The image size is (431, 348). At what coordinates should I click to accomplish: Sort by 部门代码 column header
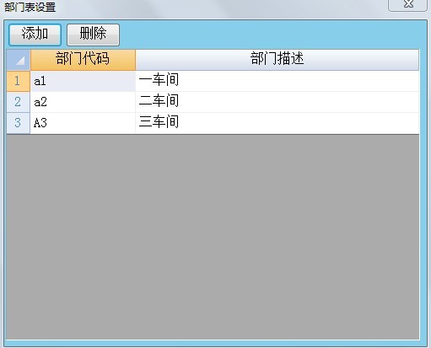(x=83, y=60)
